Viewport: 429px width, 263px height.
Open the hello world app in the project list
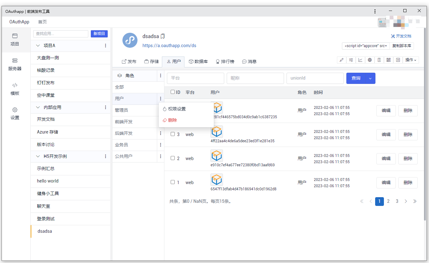coord(70,181)
